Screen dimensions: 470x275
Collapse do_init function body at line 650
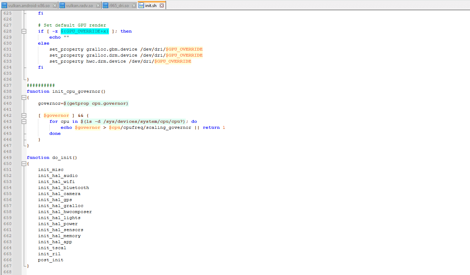(24, 164)
